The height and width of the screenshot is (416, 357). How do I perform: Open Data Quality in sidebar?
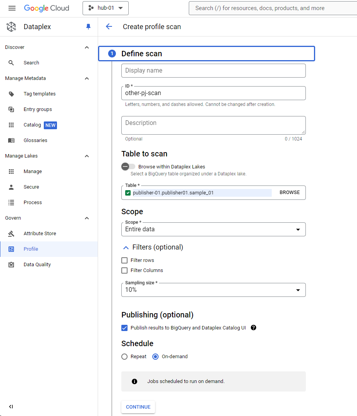click(x=49, y=265)
